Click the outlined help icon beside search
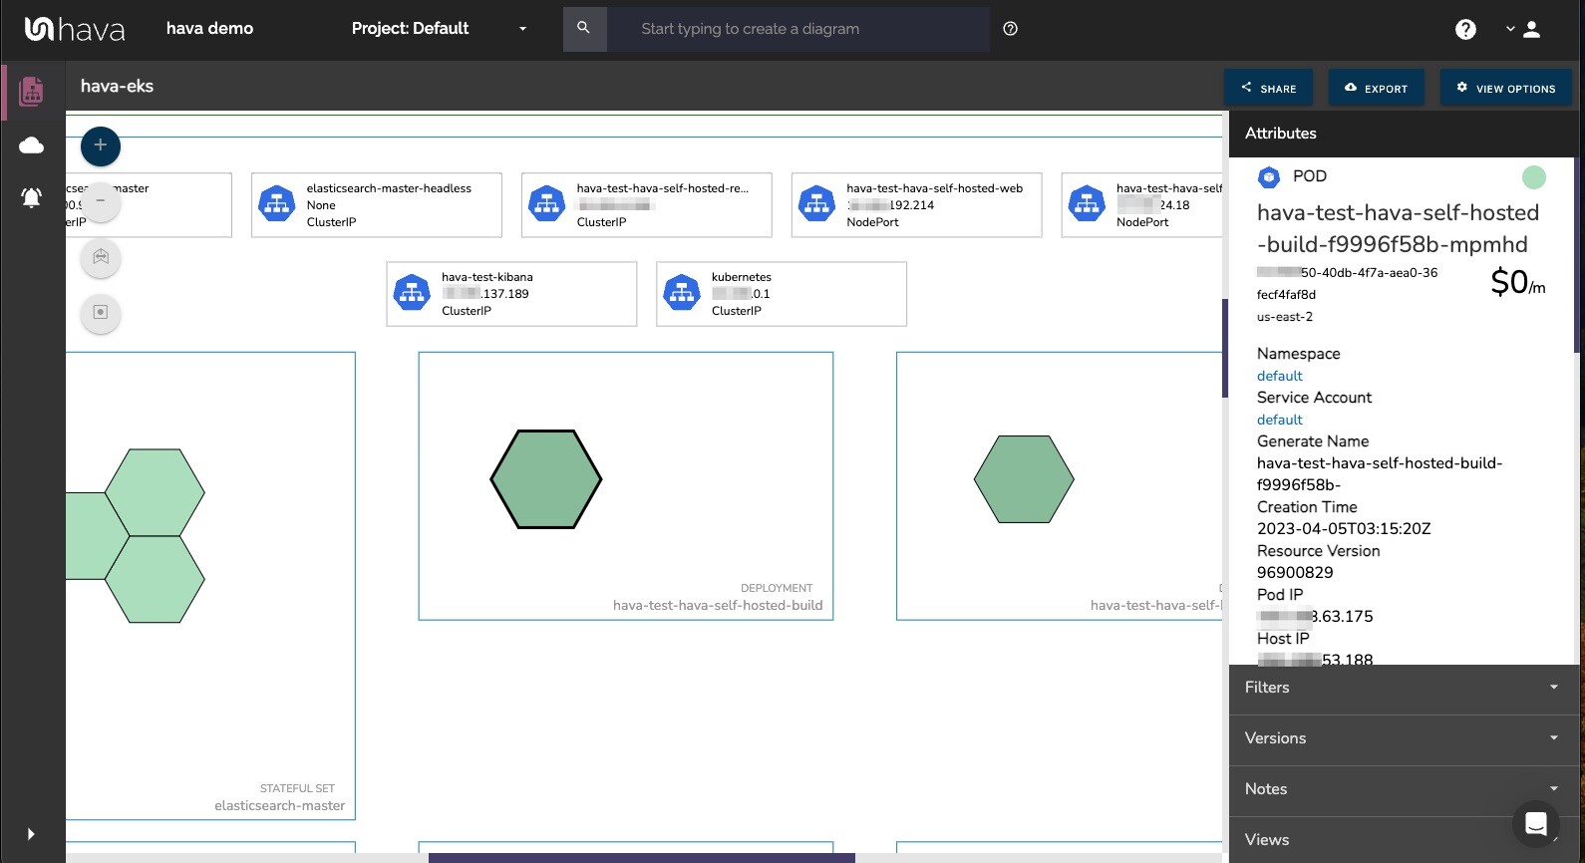This screenshot has height=863, width=1585. 1010,29
